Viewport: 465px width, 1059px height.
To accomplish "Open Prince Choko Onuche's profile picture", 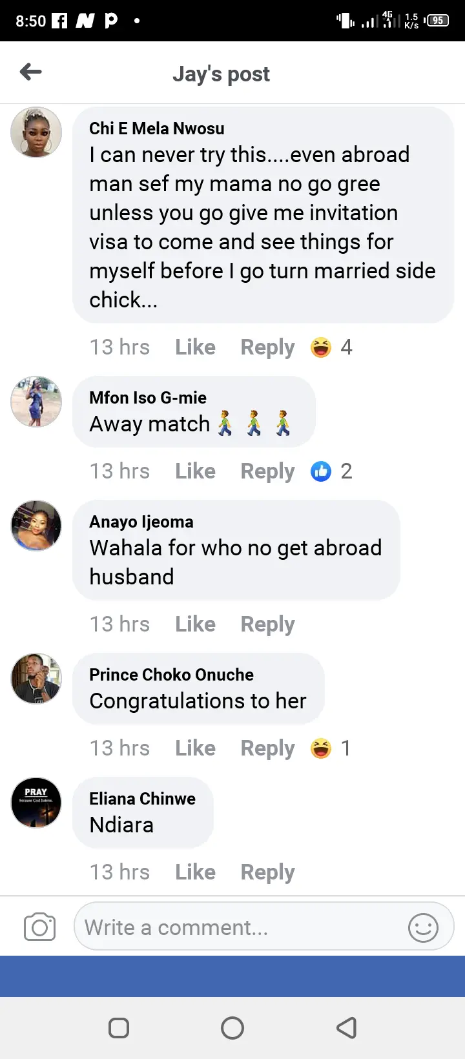I will pos(36,679).
